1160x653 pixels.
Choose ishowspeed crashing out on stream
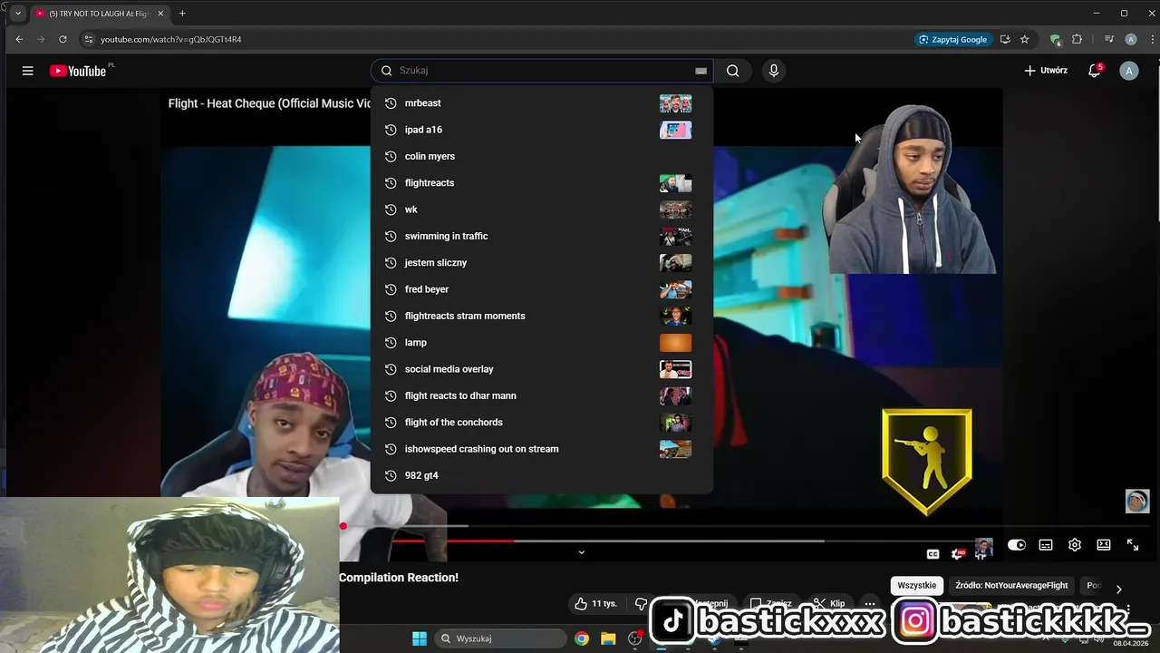point(541,449)
